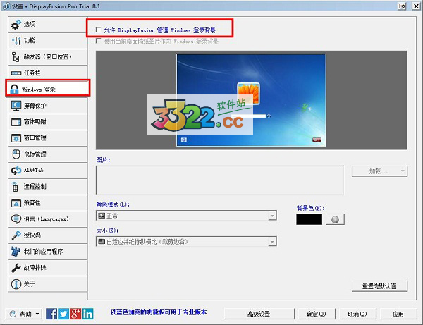
Task: Open the 加载 dropdown button
Action: pyautogui.click(x=379, y=171)
